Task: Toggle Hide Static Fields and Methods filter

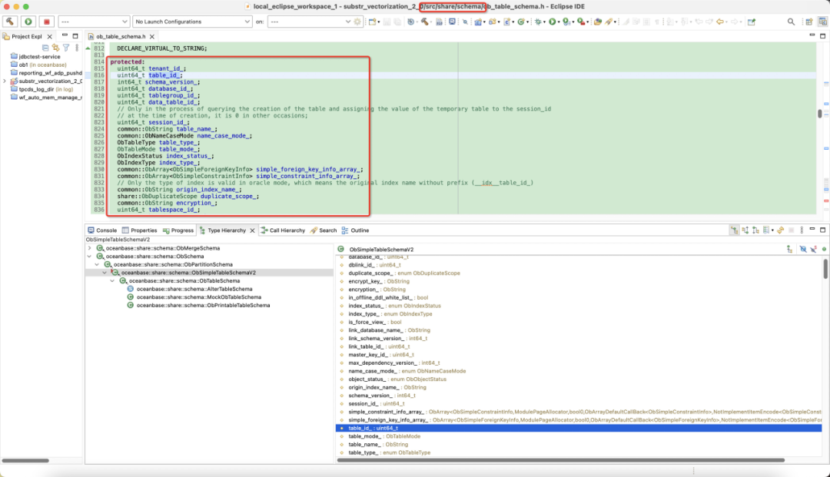Action: [814, 249]
